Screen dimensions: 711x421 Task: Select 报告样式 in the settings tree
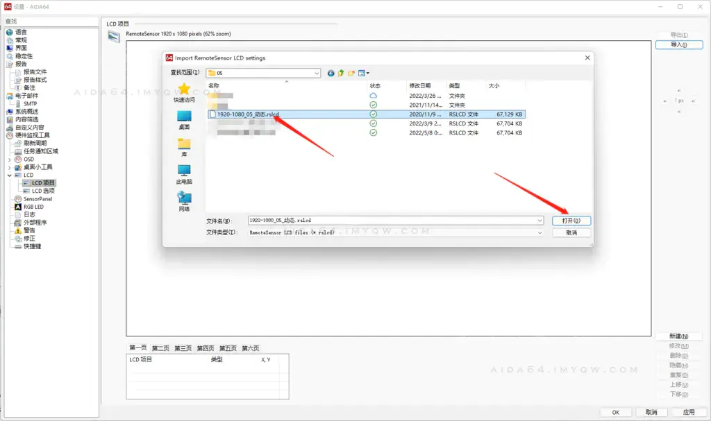coord(35,80)
